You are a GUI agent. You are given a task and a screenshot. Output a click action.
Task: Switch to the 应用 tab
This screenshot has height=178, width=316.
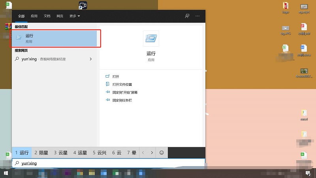[34, 16]
